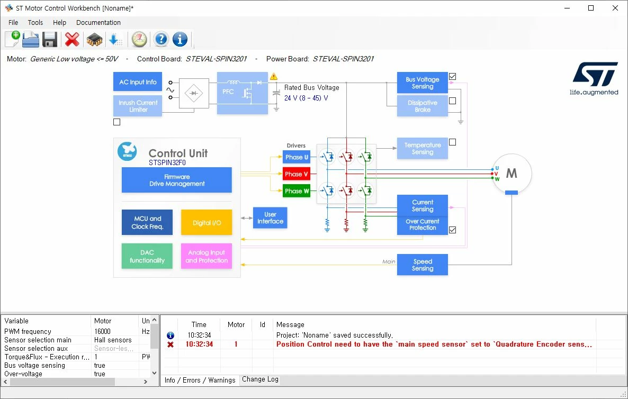Image resolution: width=628 pixels, height=399 pixels.
Task: Click the motor M circle symbol
Action: 512,174
